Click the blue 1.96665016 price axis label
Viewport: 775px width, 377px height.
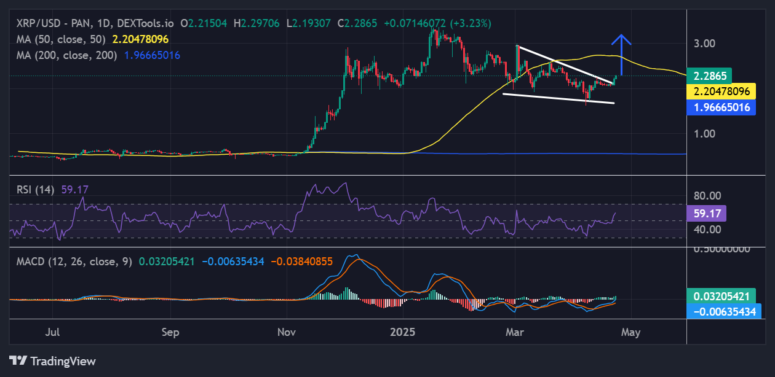tap(721, 107)
